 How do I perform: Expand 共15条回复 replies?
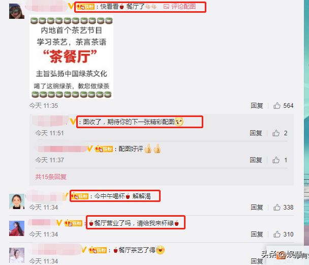51,177
